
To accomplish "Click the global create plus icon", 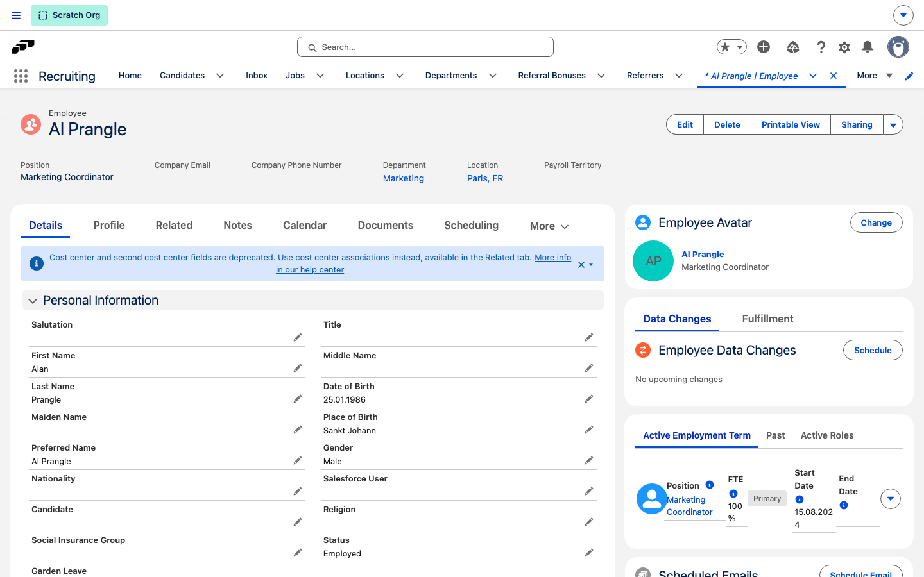I will (764, 47).
